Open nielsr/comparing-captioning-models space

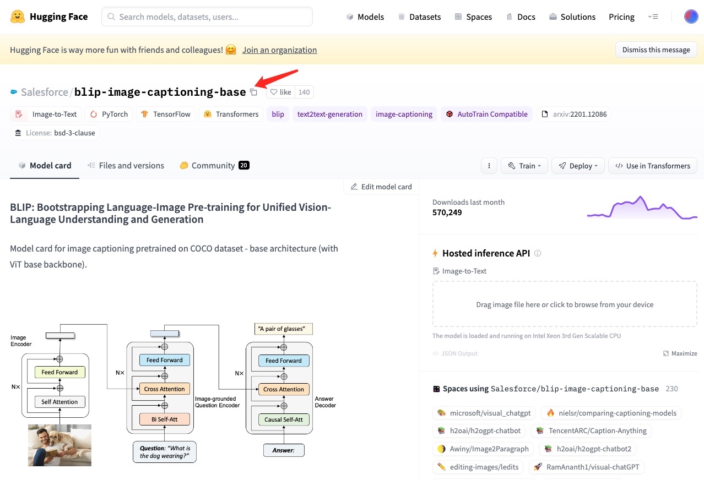[611, 413]
